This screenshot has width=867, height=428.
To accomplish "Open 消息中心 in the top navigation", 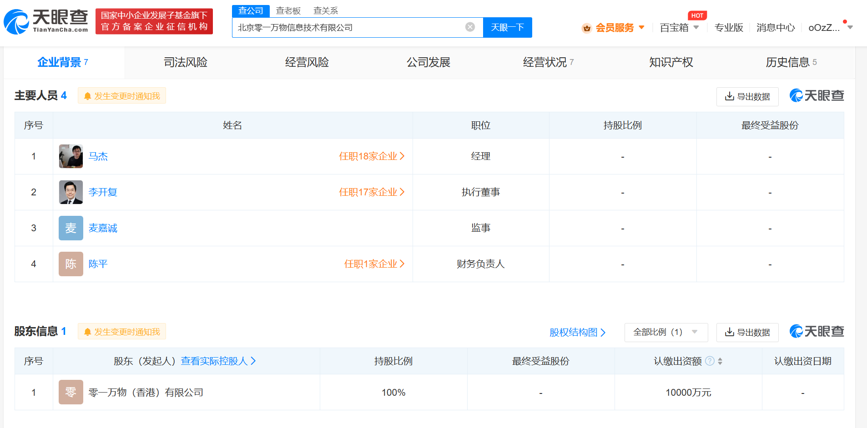I will click(x=776, y=28).
